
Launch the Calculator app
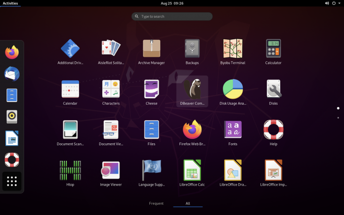pos(273,52)
